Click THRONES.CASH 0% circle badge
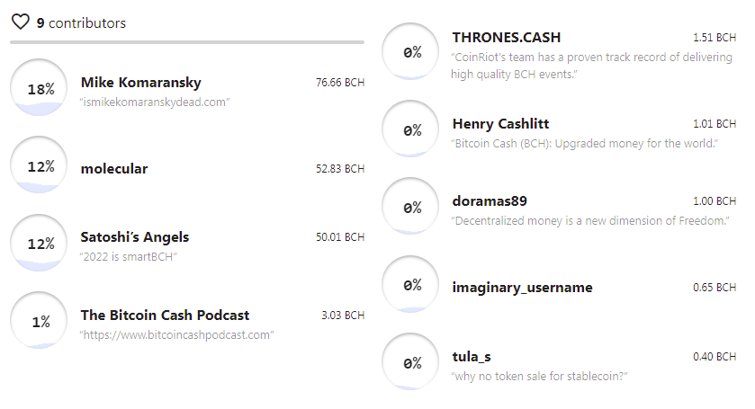Image resolution: width=755 pixels, height=409 pixels. [410, 51]
